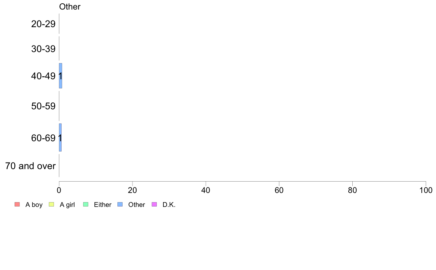Click the yellow 'A girl' legend swatch

51,204
